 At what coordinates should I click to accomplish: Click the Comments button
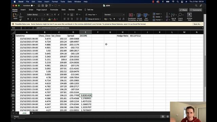point(196,10)
